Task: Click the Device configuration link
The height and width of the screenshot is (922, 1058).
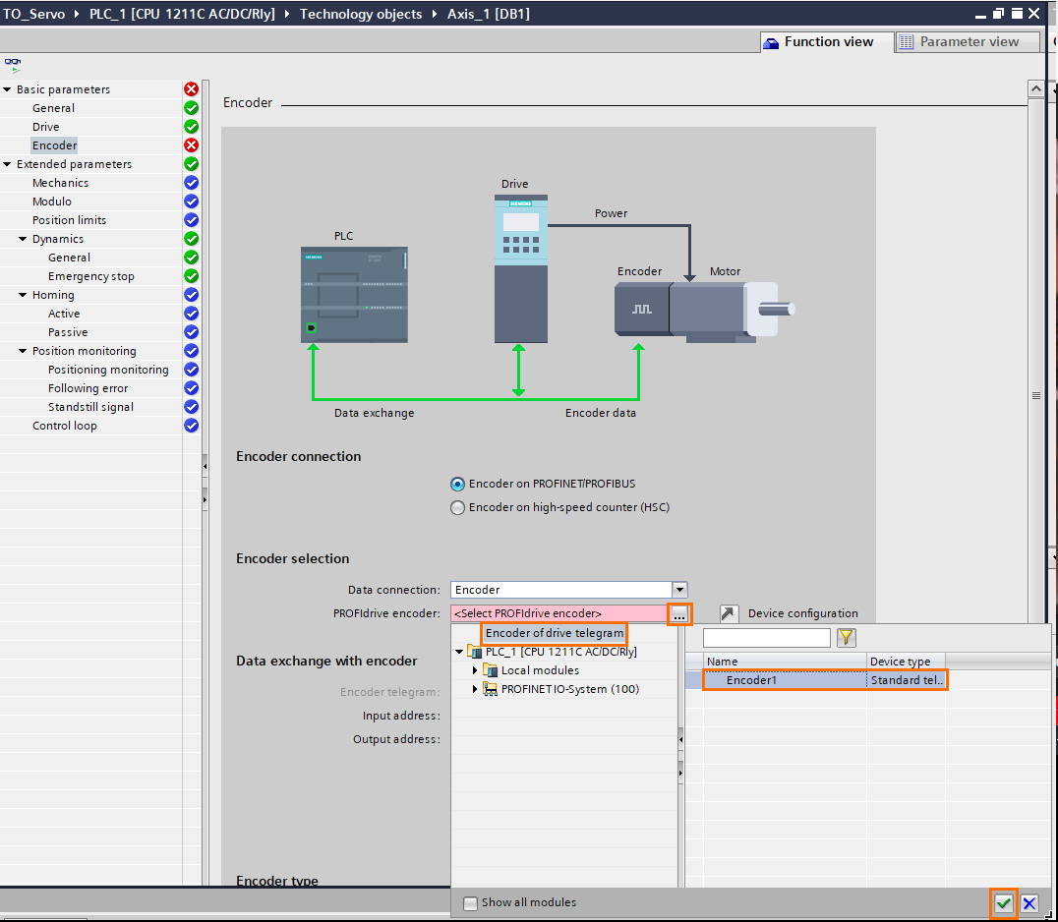Action: tap(802, 613)
